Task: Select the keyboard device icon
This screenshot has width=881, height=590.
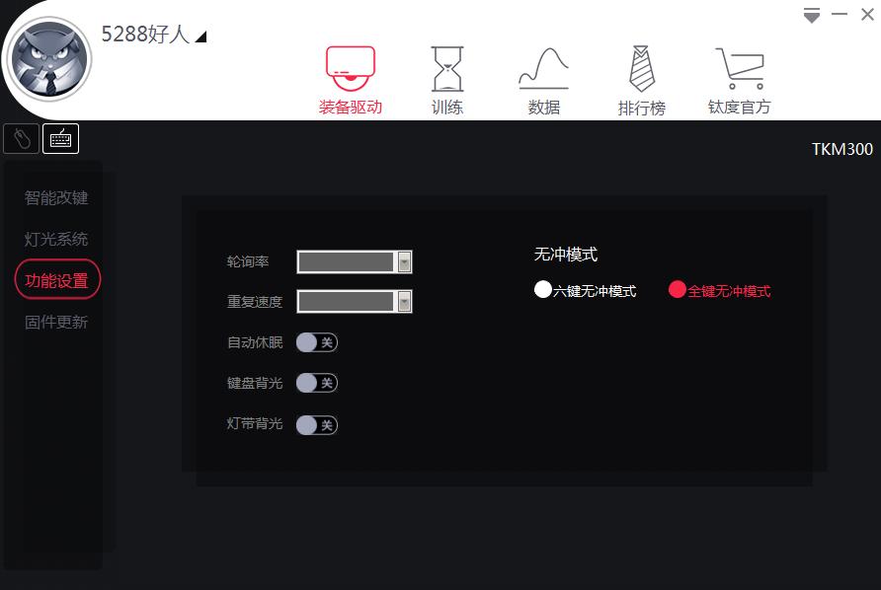Action: (x=58, y=138)
